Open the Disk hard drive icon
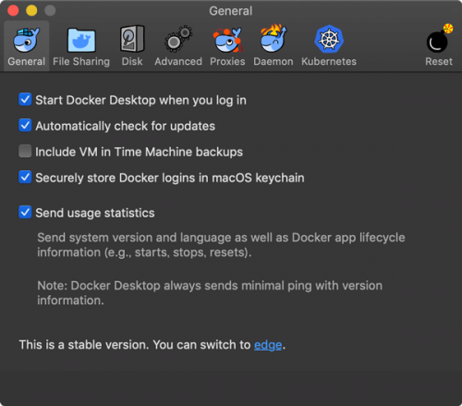 [x=132, y=39]
